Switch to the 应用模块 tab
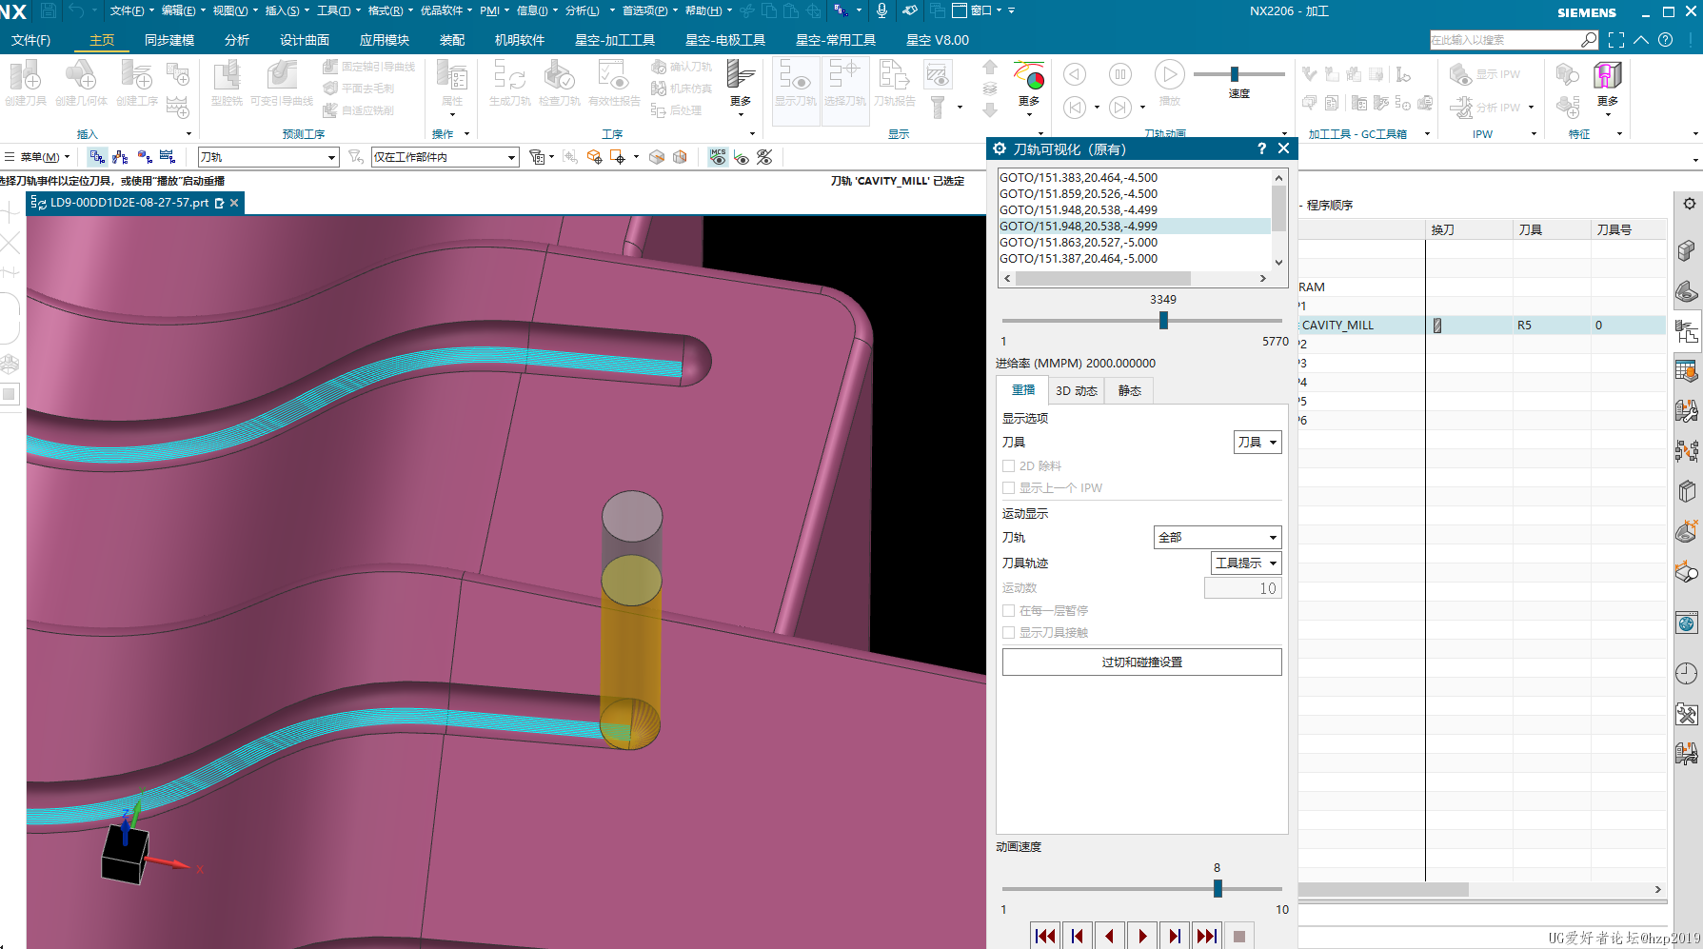 tap(385, 40)
